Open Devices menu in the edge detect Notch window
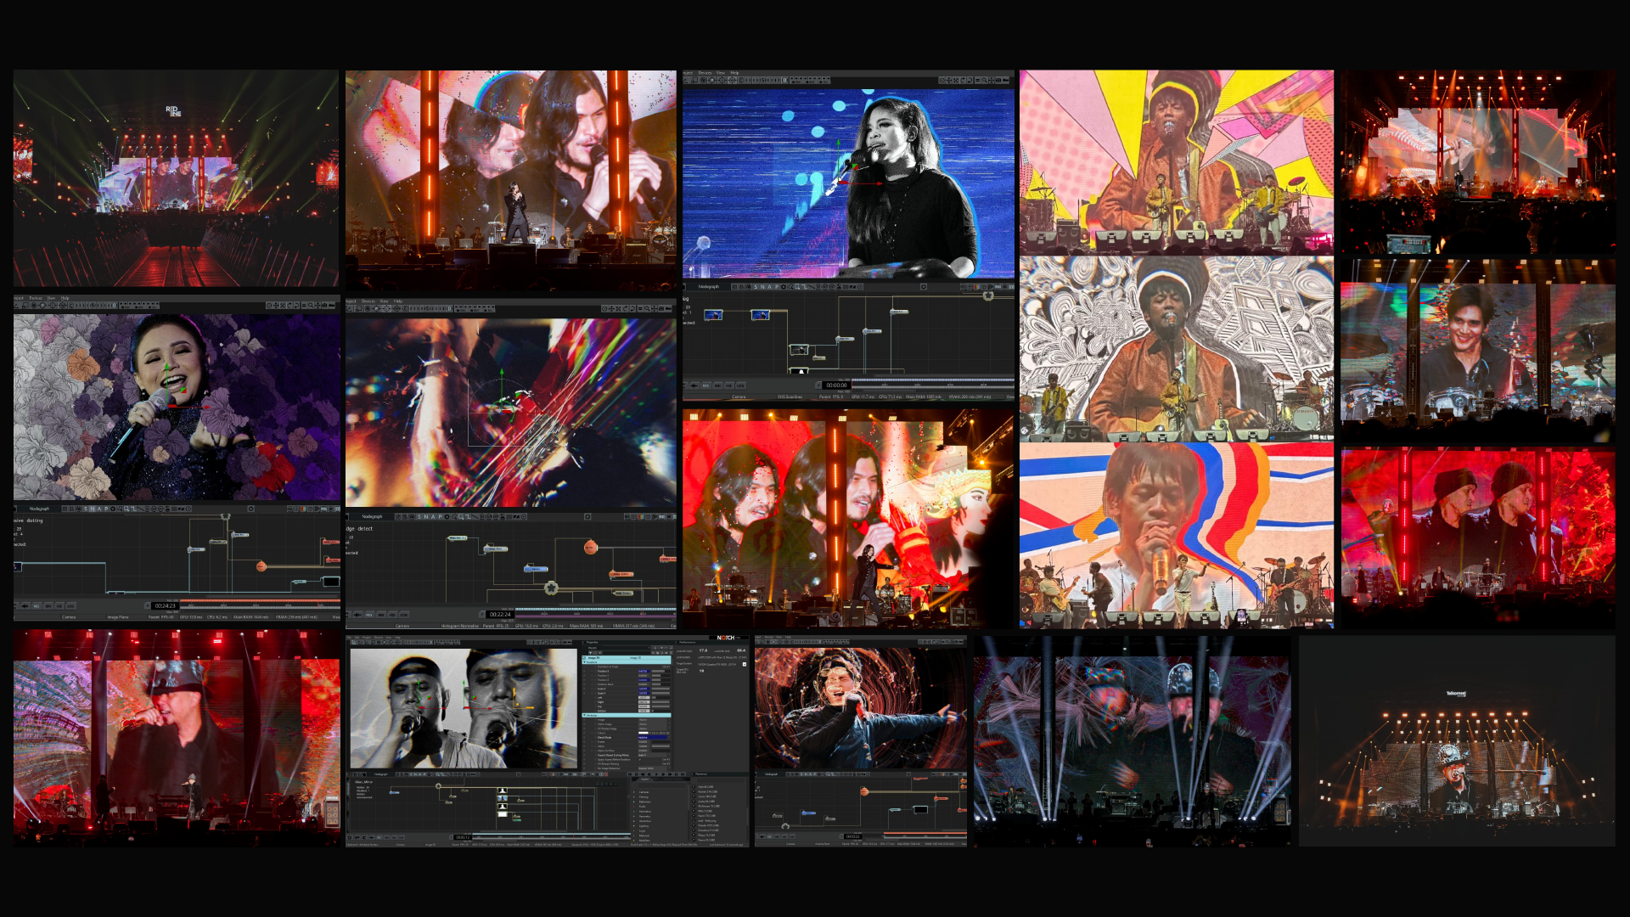Viewport: 1630px width, 917px height. pos(368,301)
